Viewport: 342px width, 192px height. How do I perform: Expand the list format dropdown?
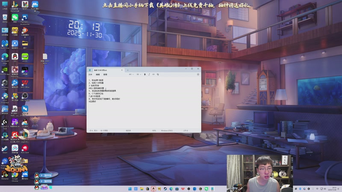point(139,74)
